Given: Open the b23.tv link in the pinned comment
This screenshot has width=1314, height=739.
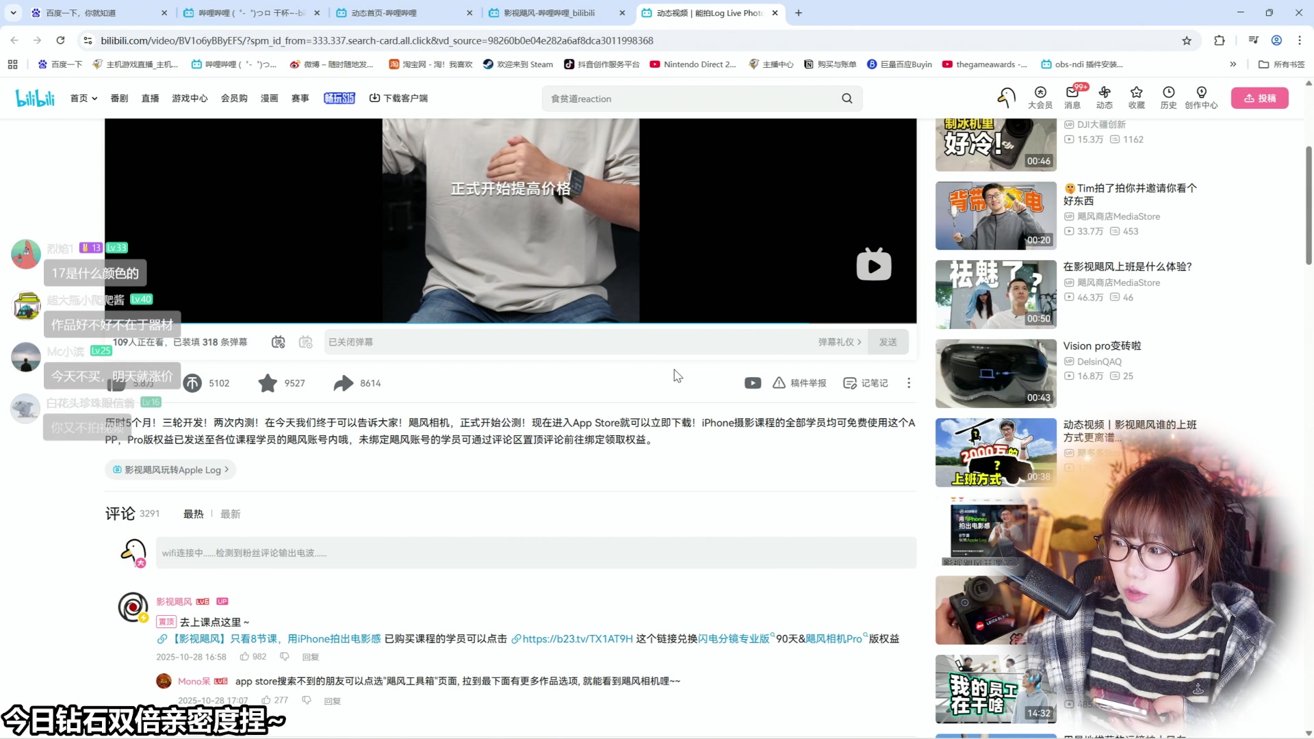Looking at the screenshot, I should click(577, 638).
